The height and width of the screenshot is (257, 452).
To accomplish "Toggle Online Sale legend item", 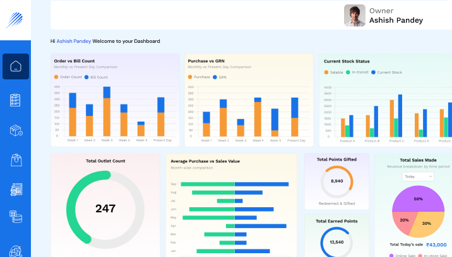I will pos(402,255).
